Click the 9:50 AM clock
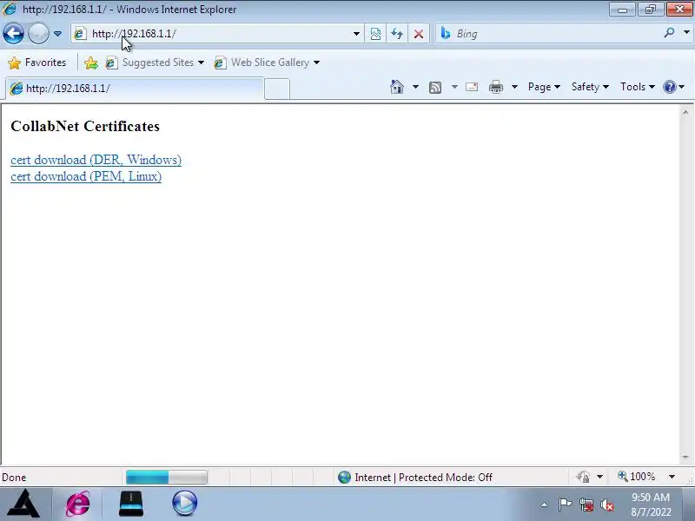Image resolution: width=695 pixels, height=521 pixels. (x=651, y=497)
